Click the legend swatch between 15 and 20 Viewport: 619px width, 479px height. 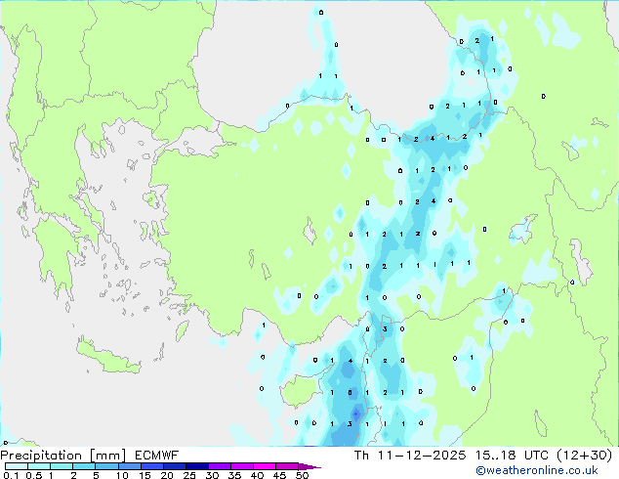coord(151,466)
